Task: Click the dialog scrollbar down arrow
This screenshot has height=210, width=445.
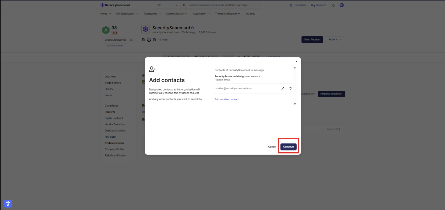Action: click(295, 104)
